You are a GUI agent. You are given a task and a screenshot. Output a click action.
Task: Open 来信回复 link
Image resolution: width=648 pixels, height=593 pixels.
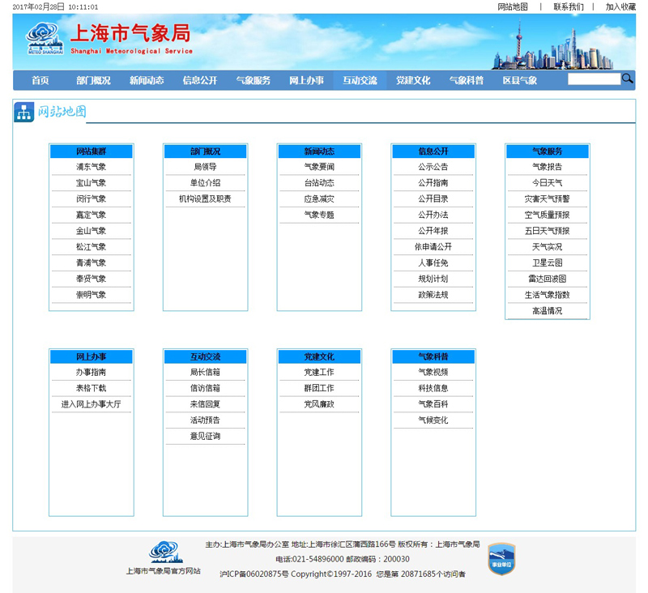206,404
